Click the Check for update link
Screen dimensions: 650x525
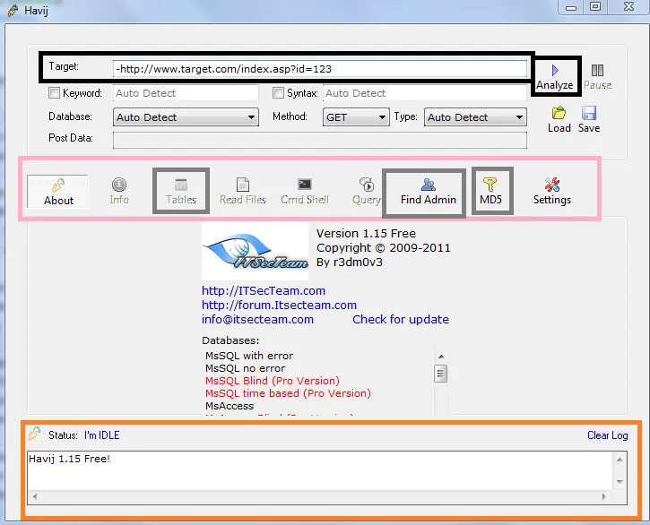pyautogui.click(x=401, y=320)
